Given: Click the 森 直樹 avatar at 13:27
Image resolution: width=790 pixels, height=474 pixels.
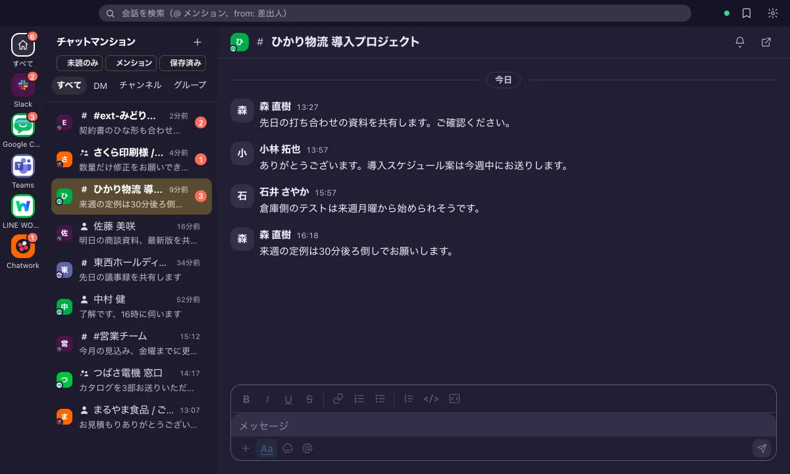Looking at the screenshot, I should coord(242,111).
